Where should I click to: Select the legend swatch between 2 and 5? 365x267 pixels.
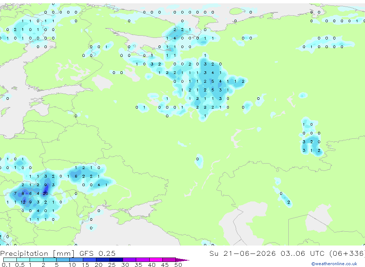point(50,260)
